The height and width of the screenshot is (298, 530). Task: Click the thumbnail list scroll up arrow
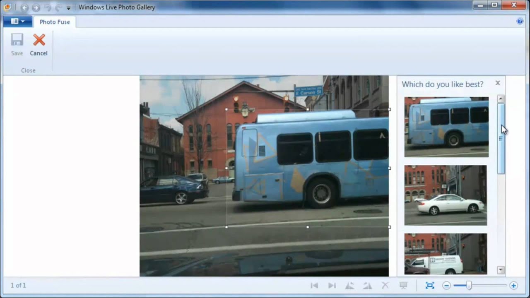[501, 99]
